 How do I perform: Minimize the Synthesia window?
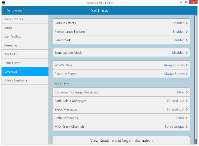(x=181, y=2)
